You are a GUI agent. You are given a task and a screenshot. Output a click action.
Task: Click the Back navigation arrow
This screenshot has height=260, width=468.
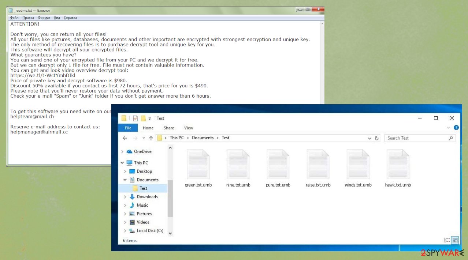[x=125, y=138]
